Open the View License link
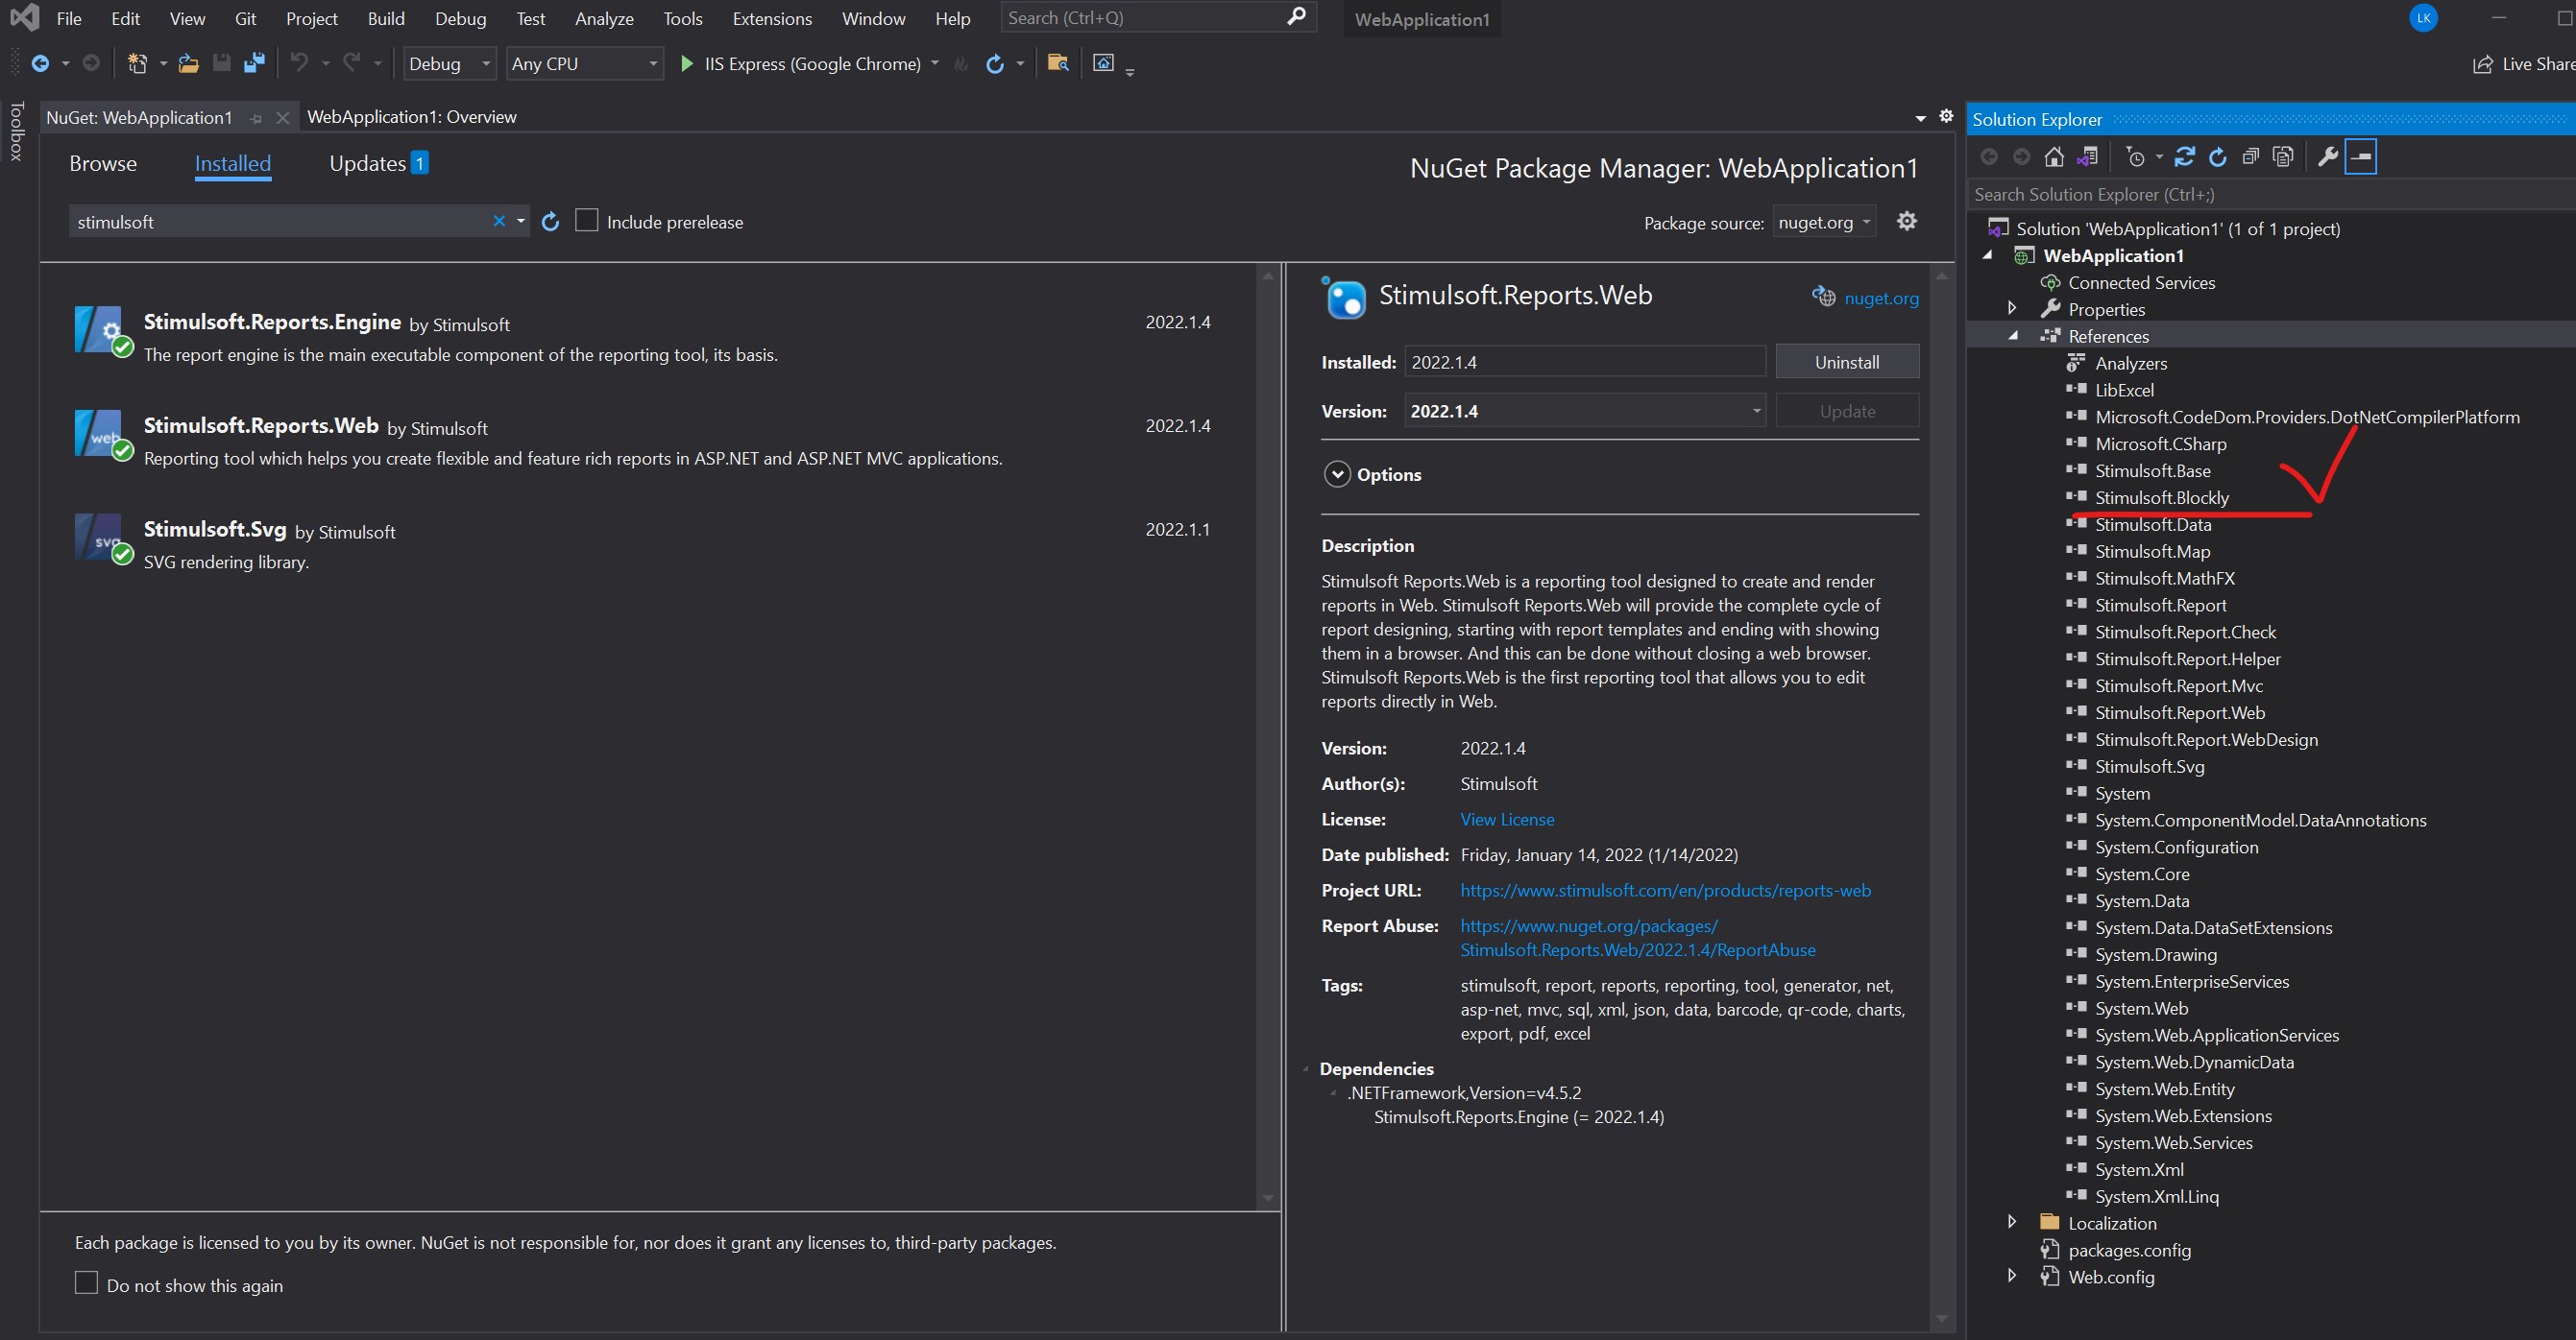The height and width of the screenshot is (1340, 2576). [1506, 819]
